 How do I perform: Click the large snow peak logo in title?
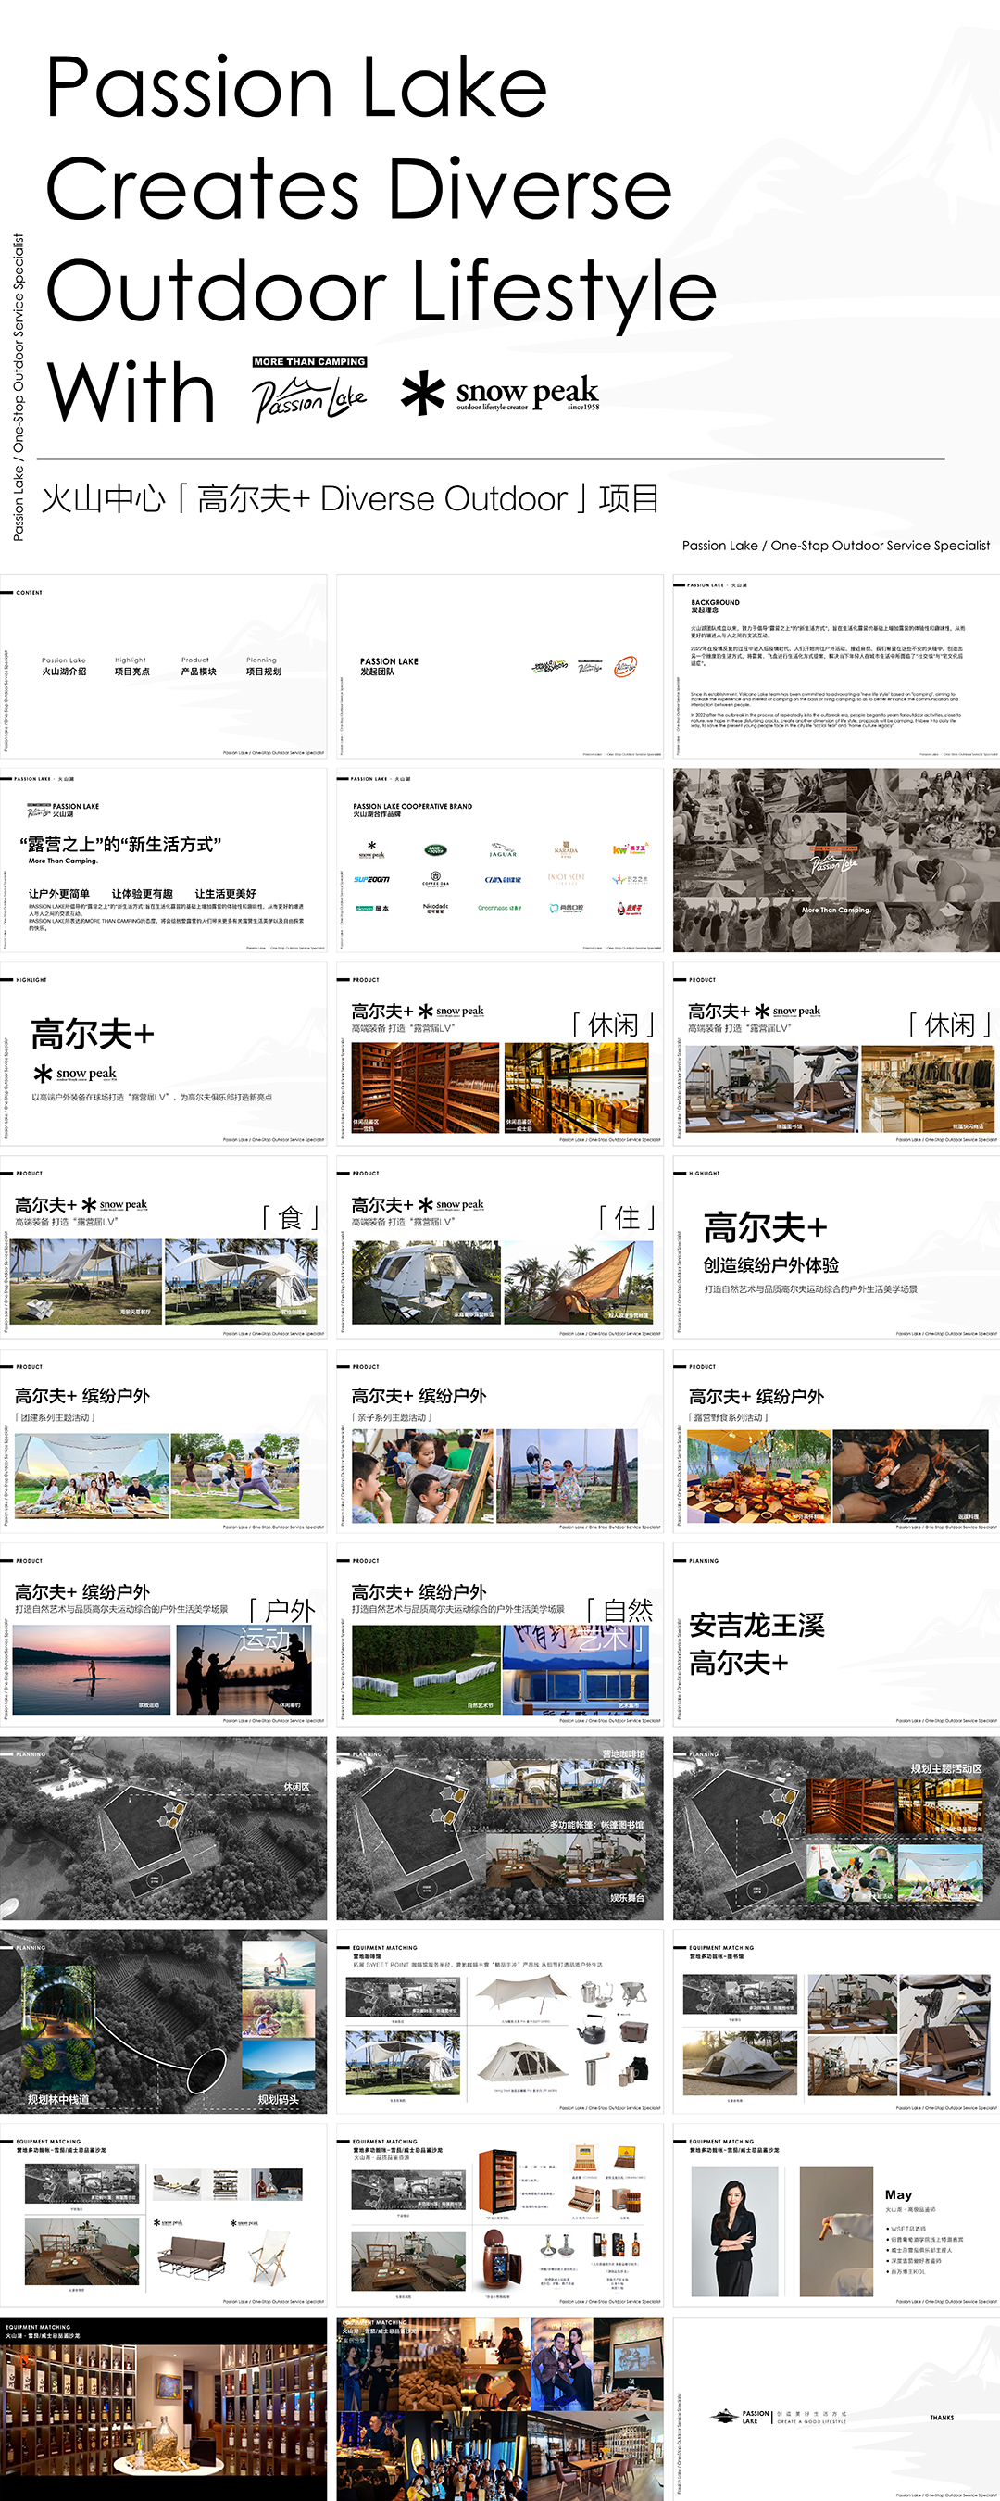click(x=500, y=395)
